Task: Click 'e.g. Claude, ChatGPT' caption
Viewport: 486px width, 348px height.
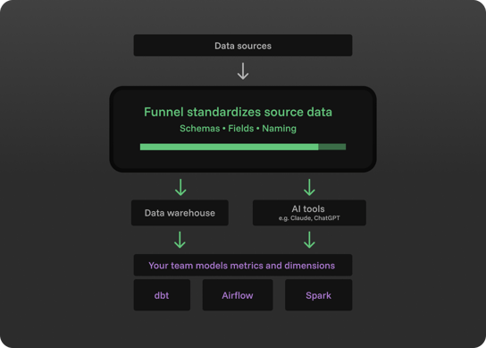Action: [309, 218]
